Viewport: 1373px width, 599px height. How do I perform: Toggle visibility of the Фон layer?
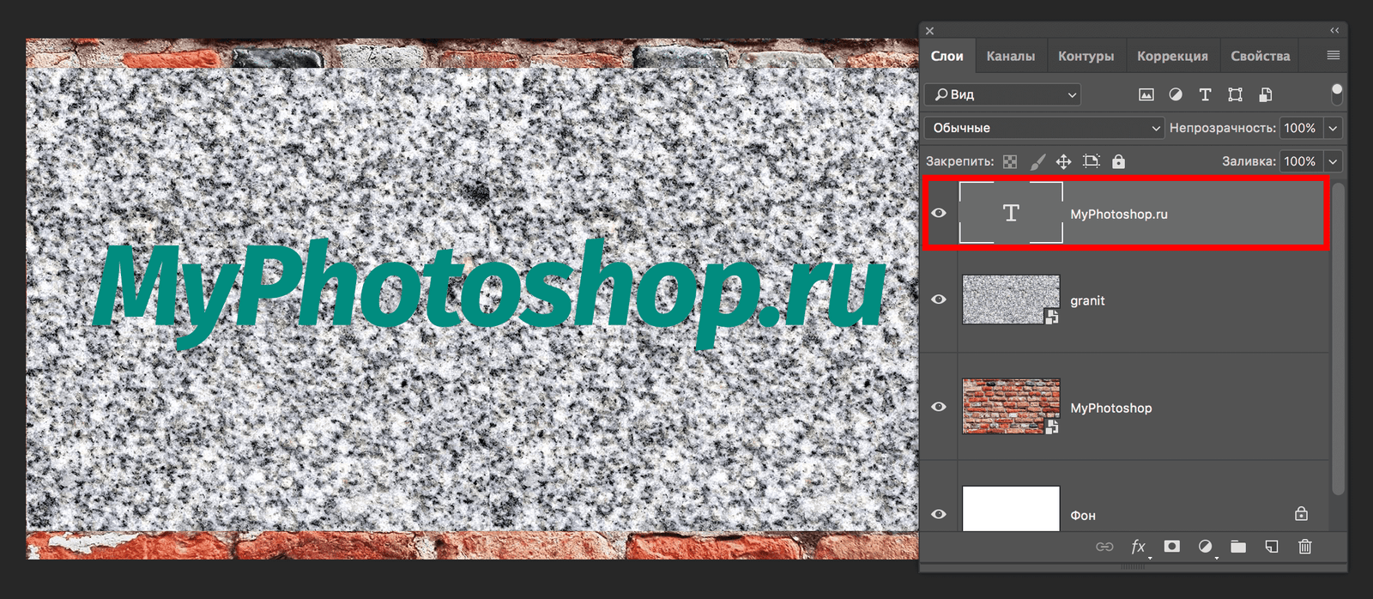pos(939,514)
